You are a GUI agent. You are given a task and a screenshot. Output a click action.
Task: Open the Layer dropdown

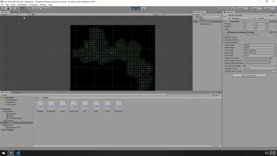[267, 18]
